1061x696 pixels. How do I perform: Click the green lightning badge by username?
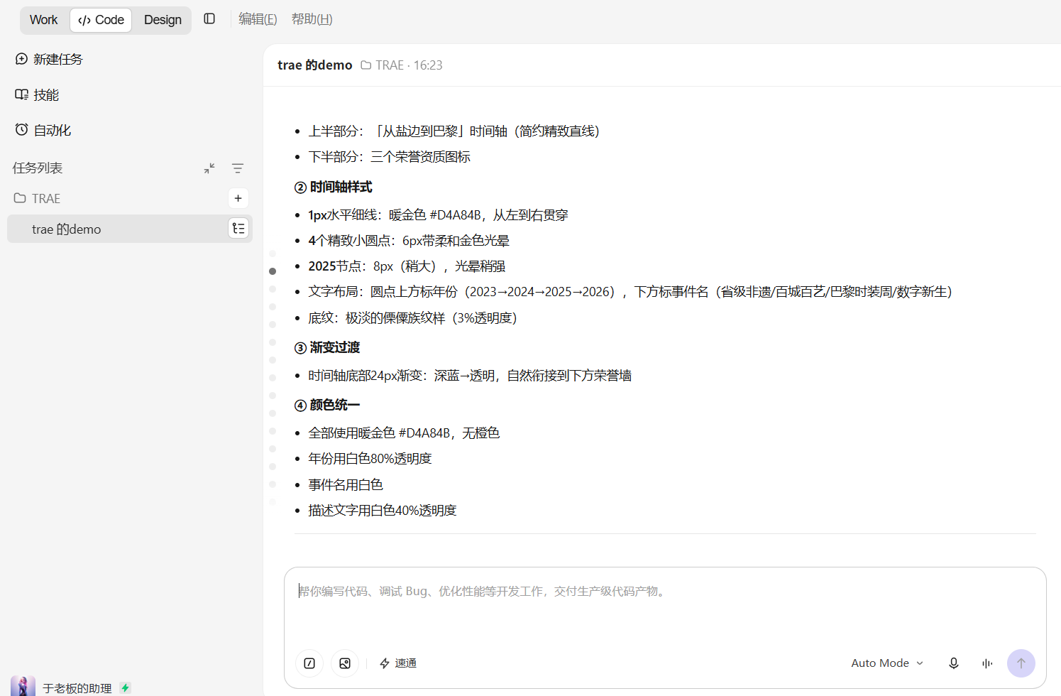coord(126,687)
